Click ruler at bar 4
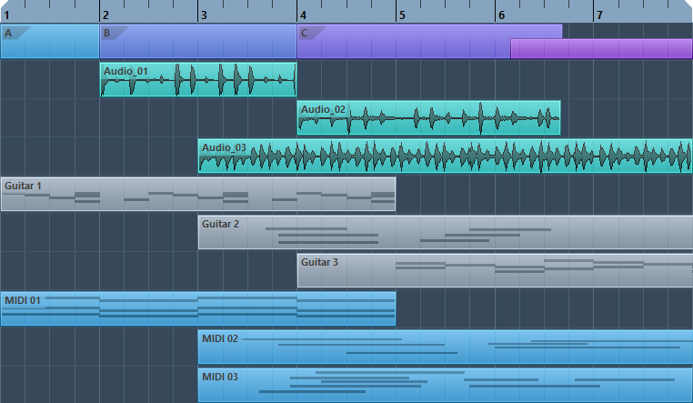Image resolution: width=693 pixels, height=403 pixels. [303, 15]
